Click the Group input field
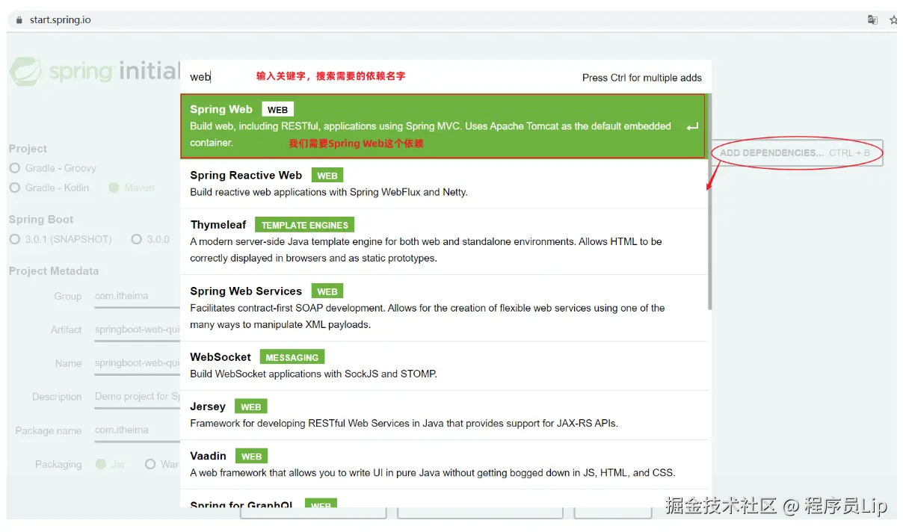This screenshot has height=532, width=903. pyautogui.click(x=138, y=298)
